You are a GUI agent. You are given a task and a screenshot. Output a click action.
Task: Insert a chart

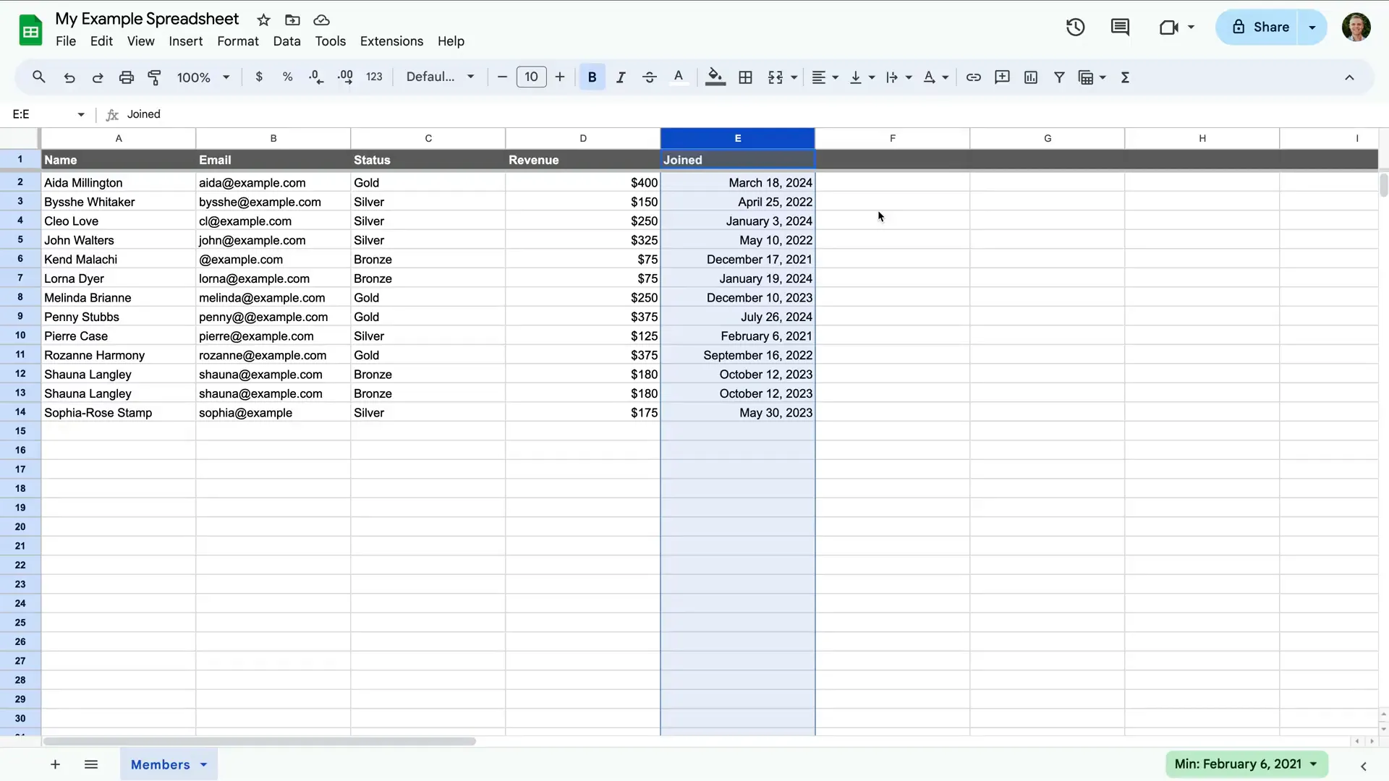[1030, 77]
